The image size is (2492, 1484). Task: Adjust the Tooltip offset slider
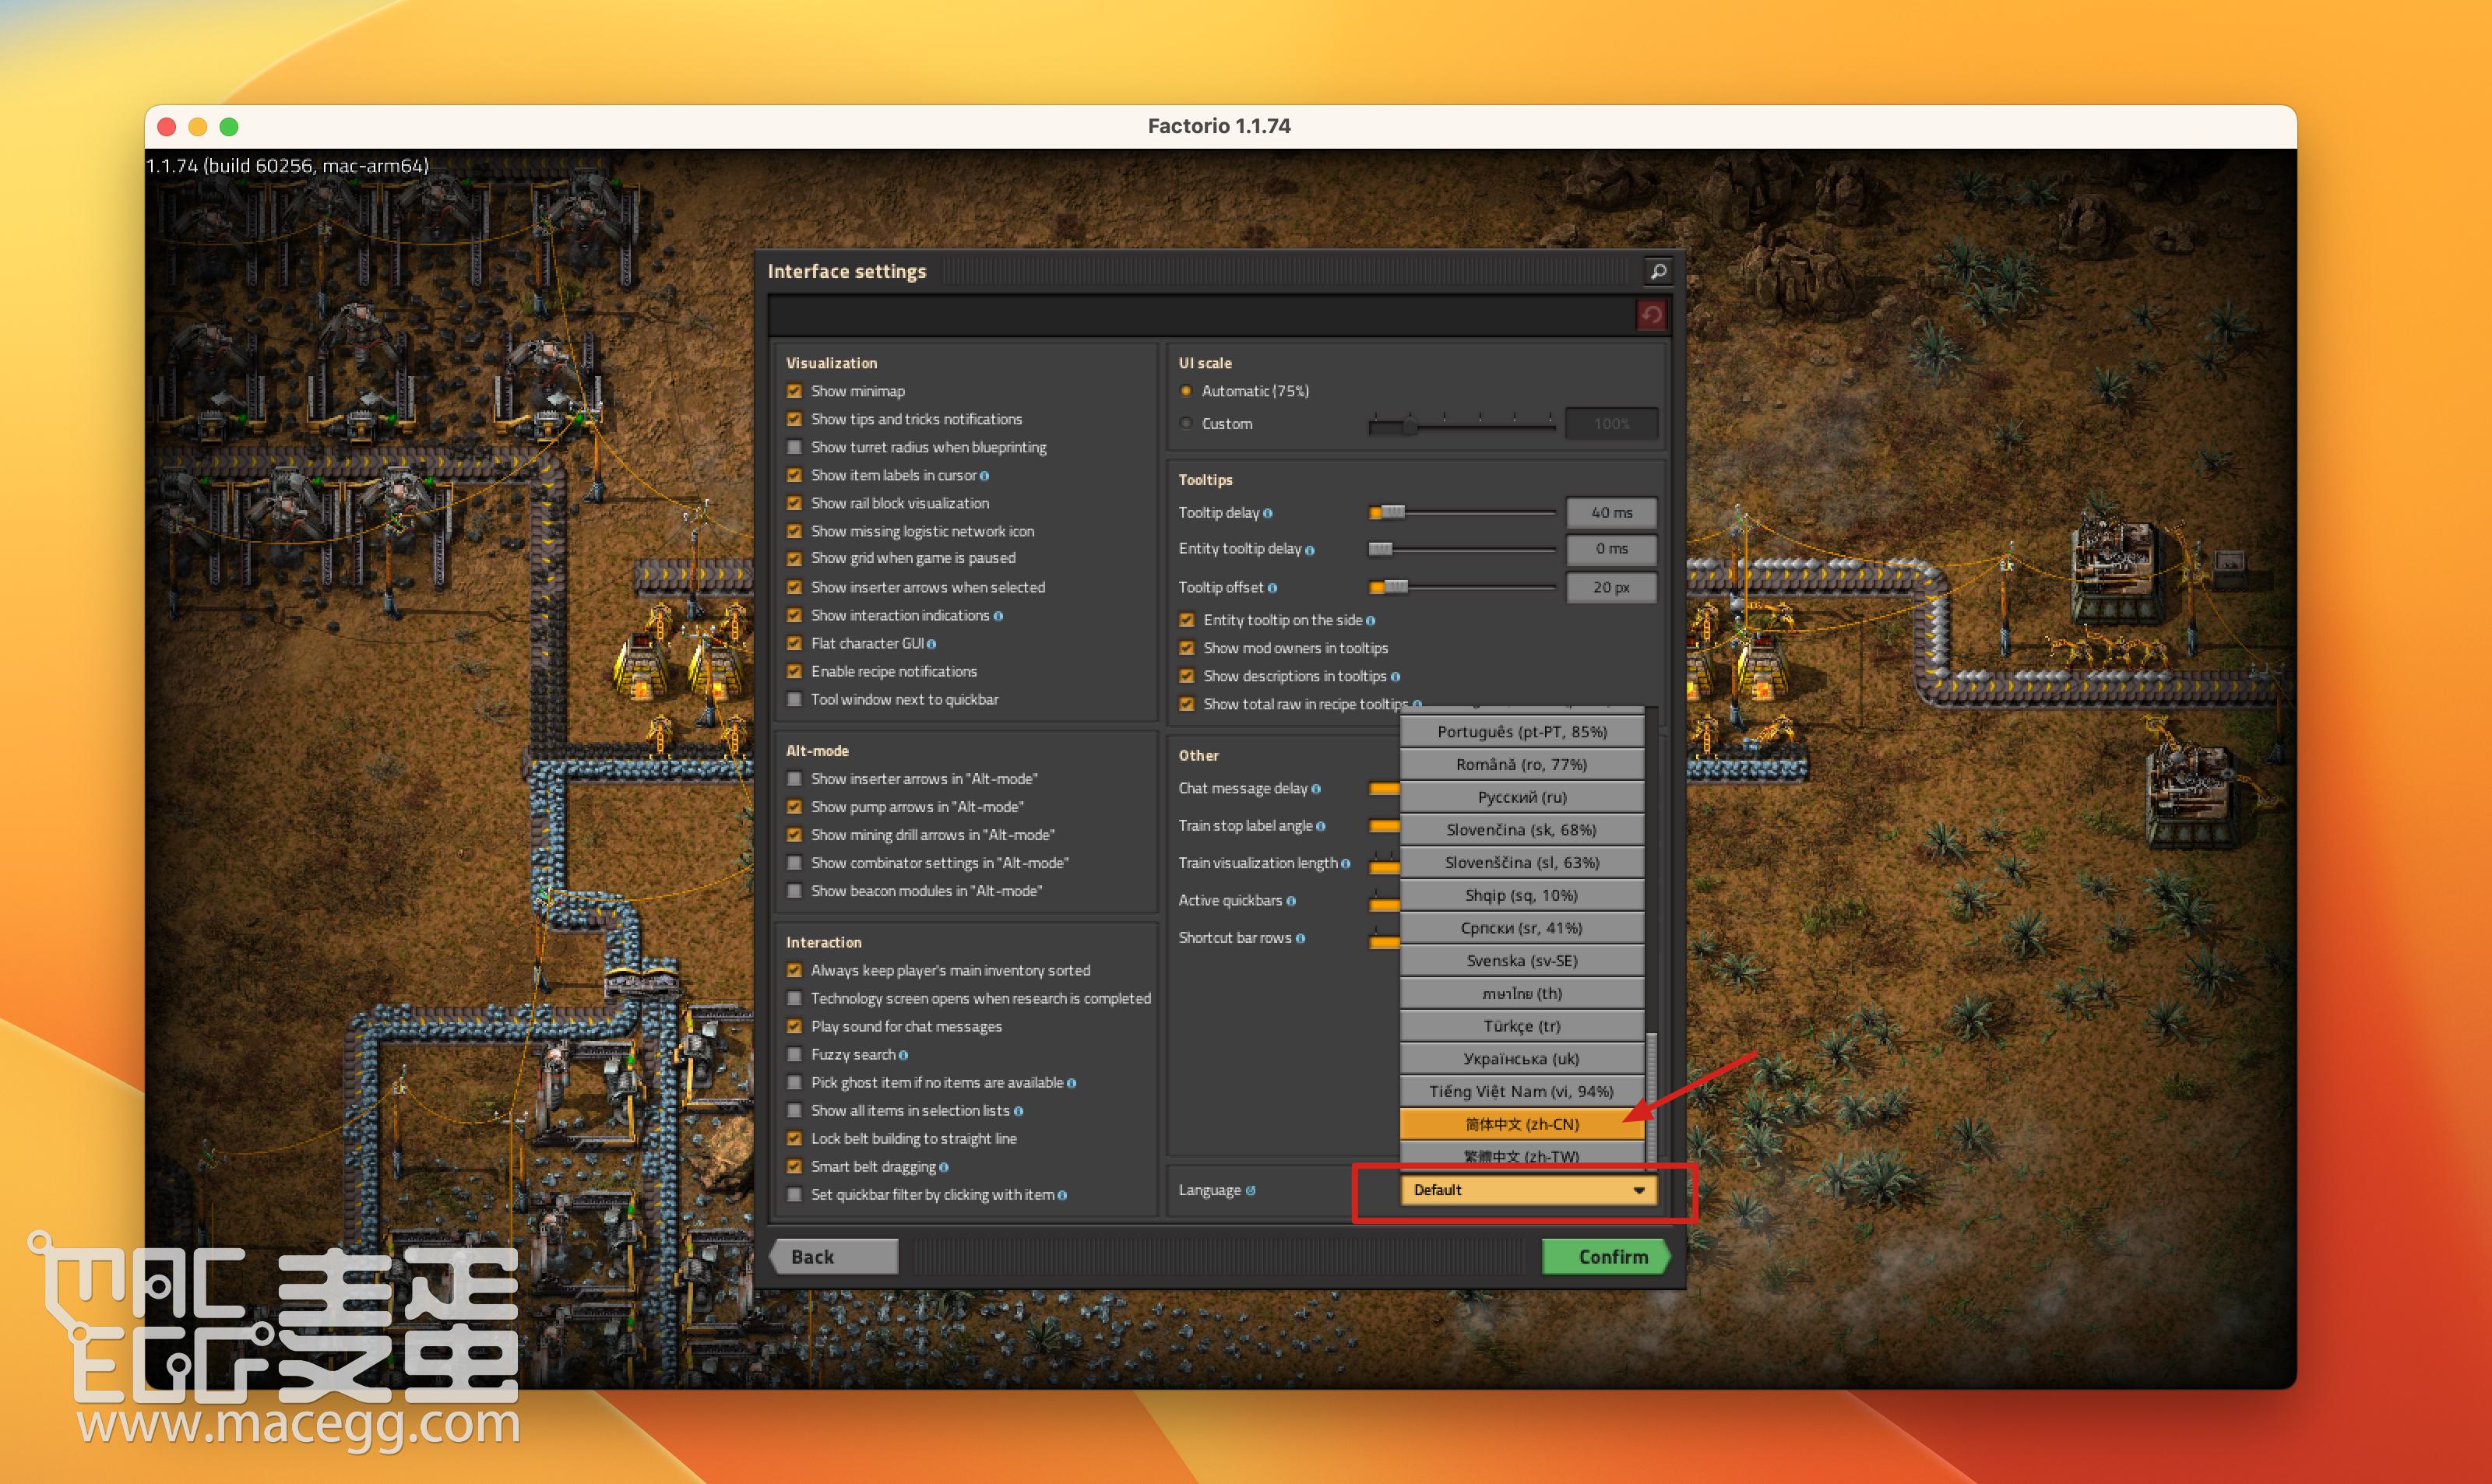pyautogui.click(x=1462, y=587)
